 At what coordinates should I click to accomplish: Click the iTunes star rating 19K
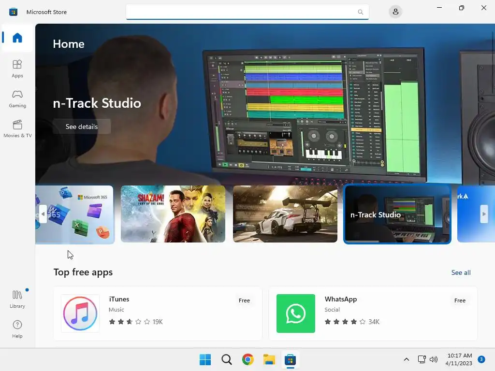136,322
